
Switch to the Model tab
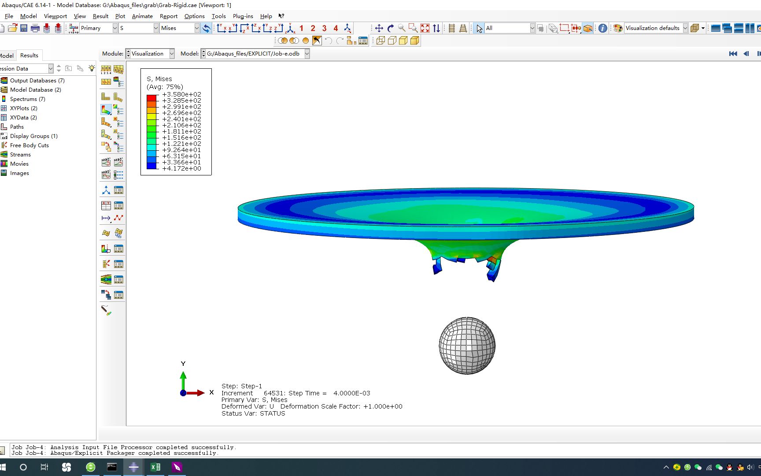coord(6,55)
